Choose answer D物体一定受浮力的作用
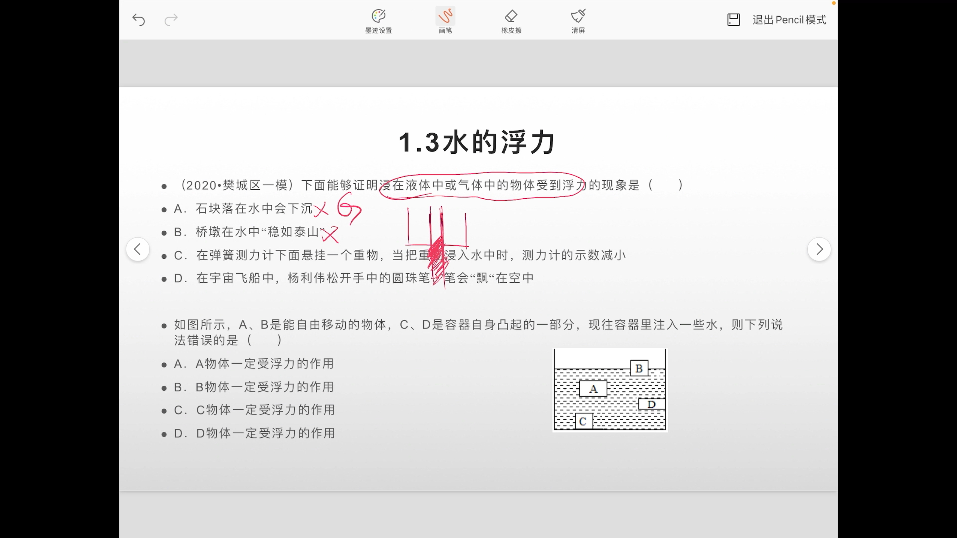 click(x=255, y=434)
